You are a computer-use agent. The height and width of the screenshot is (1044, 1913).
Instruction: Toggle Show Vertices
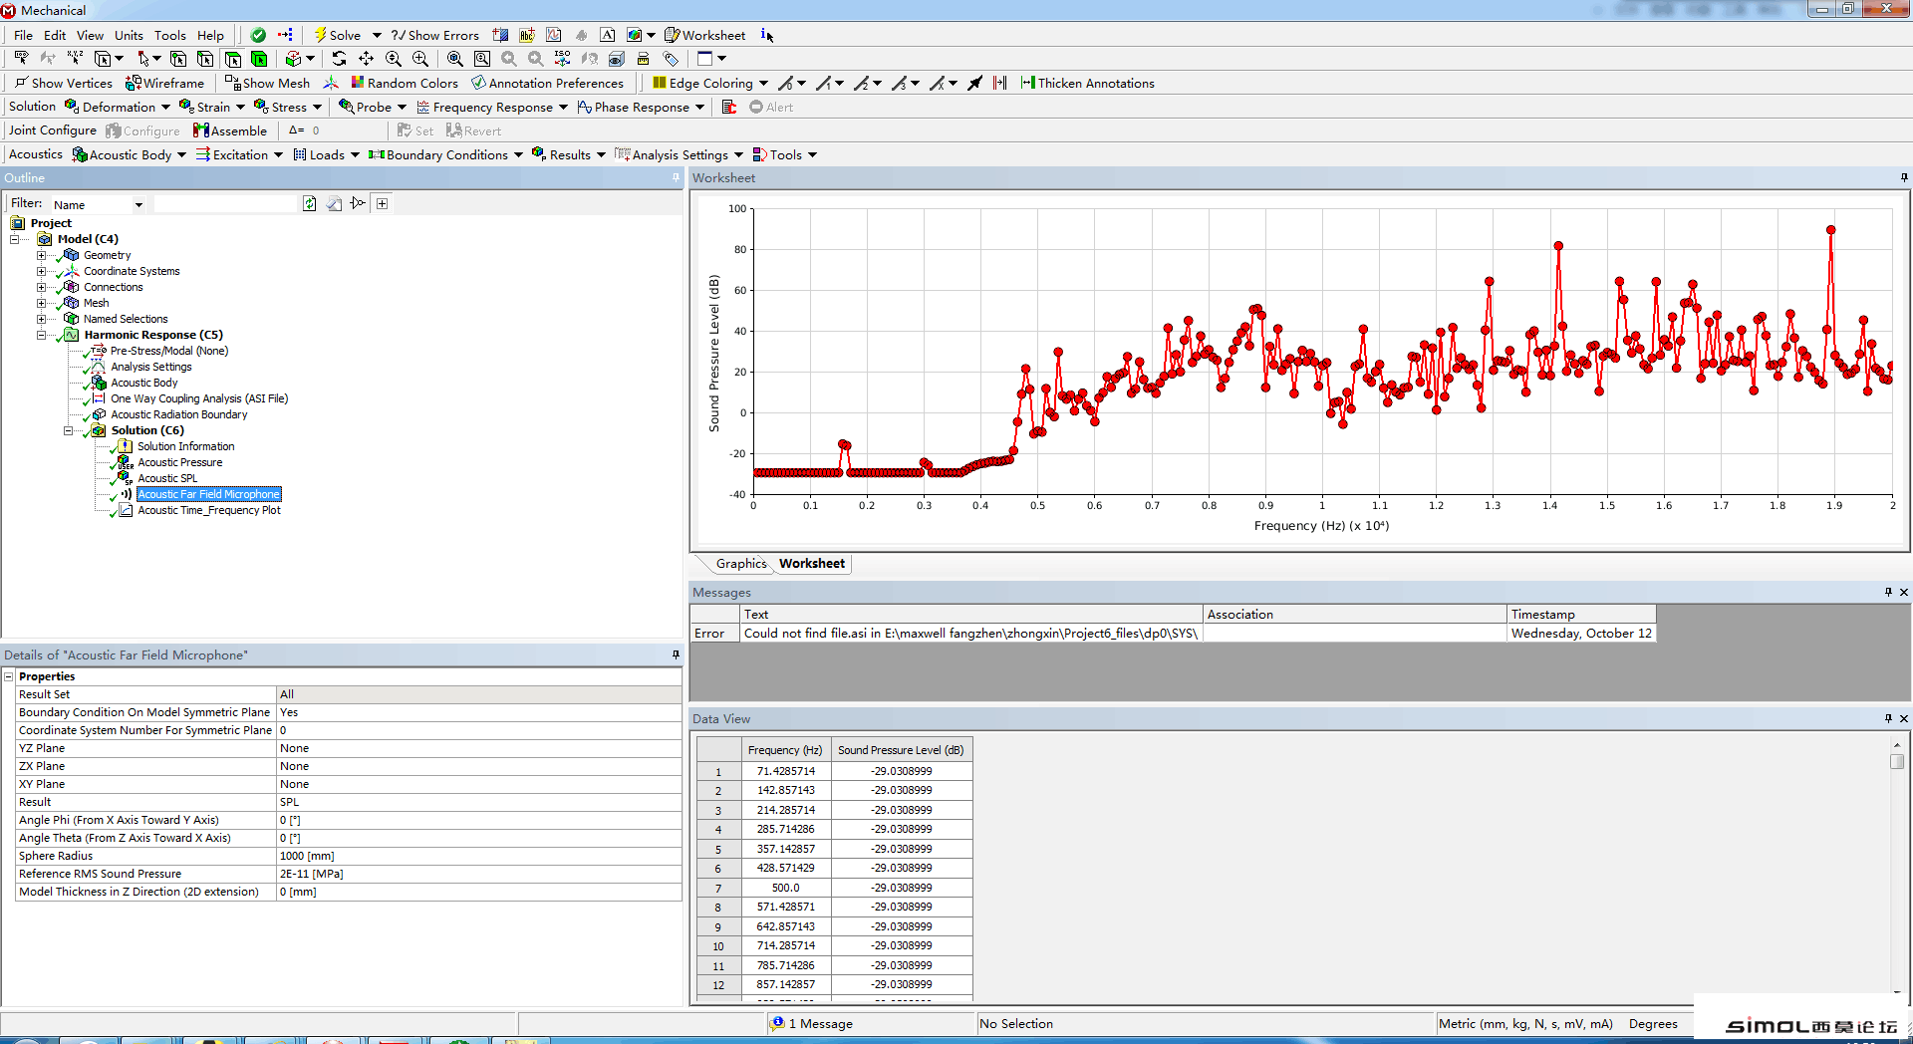[64, 83]
